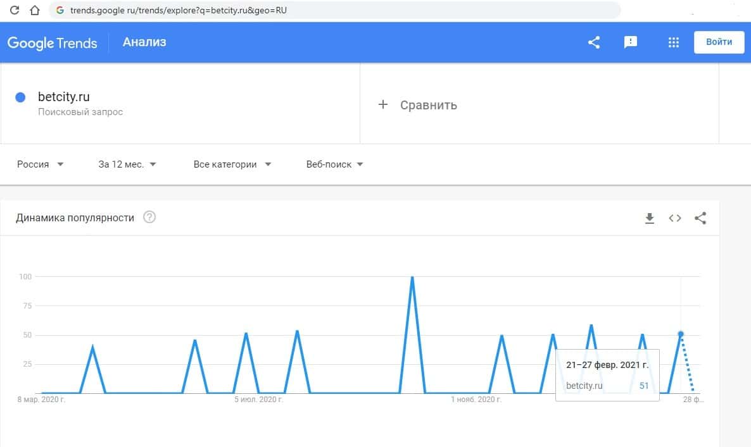This screenshot has width=751, height=447.
Task: Click Сравнить to add a comparison term
Action: point(418,105)
